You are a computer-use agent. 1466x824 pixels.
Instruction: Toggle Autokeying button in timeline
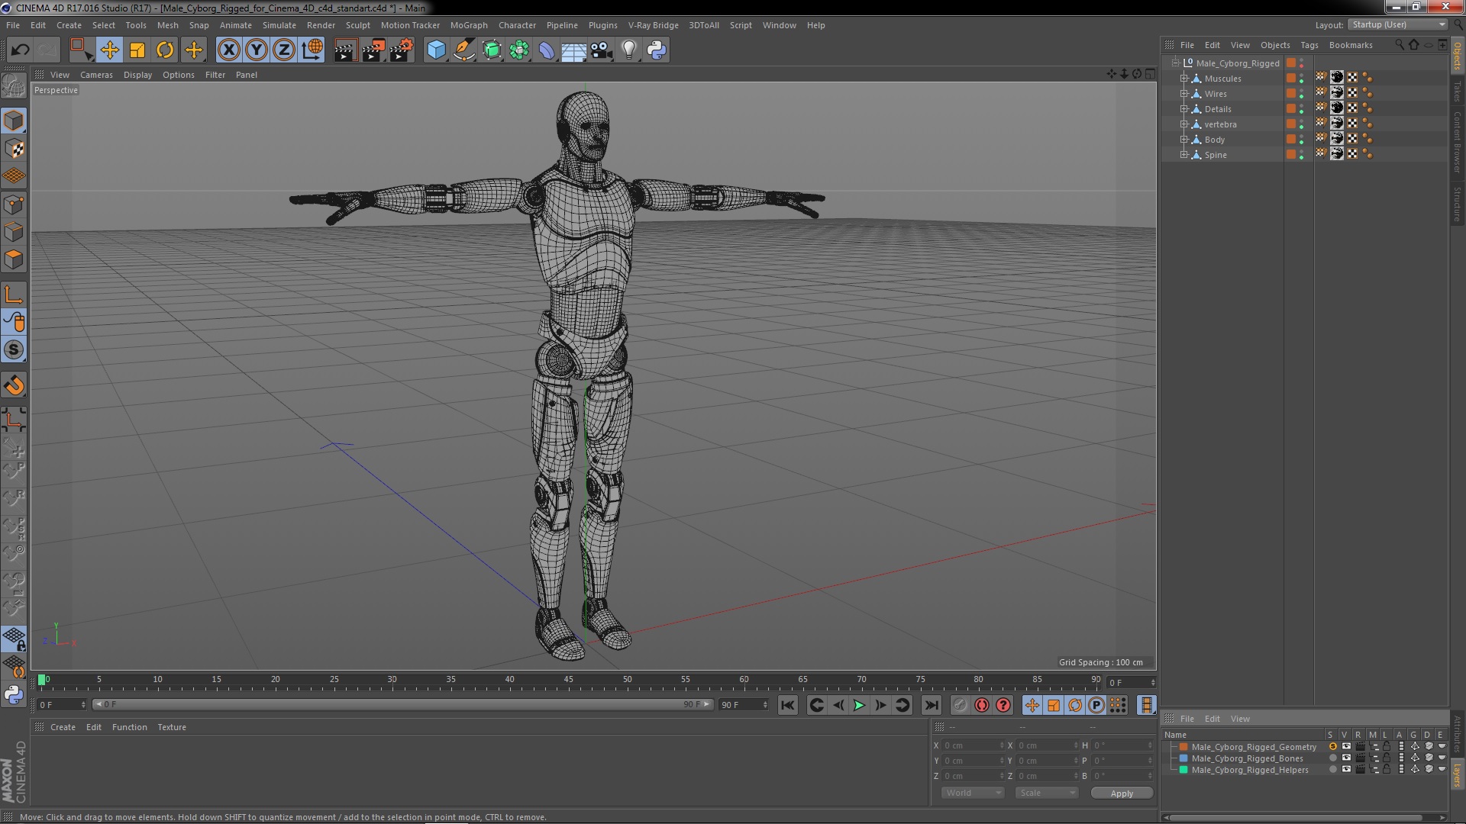pyautogui.click(x=982, y=705)
